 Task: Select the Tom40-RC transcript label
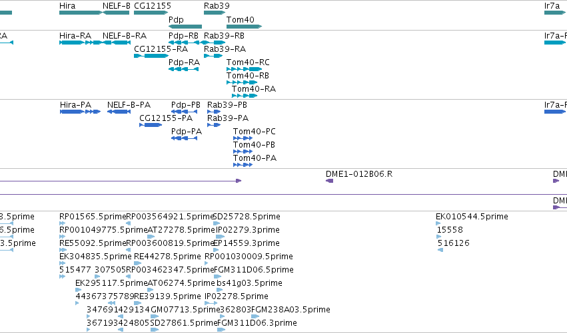(x=248, y=62)
